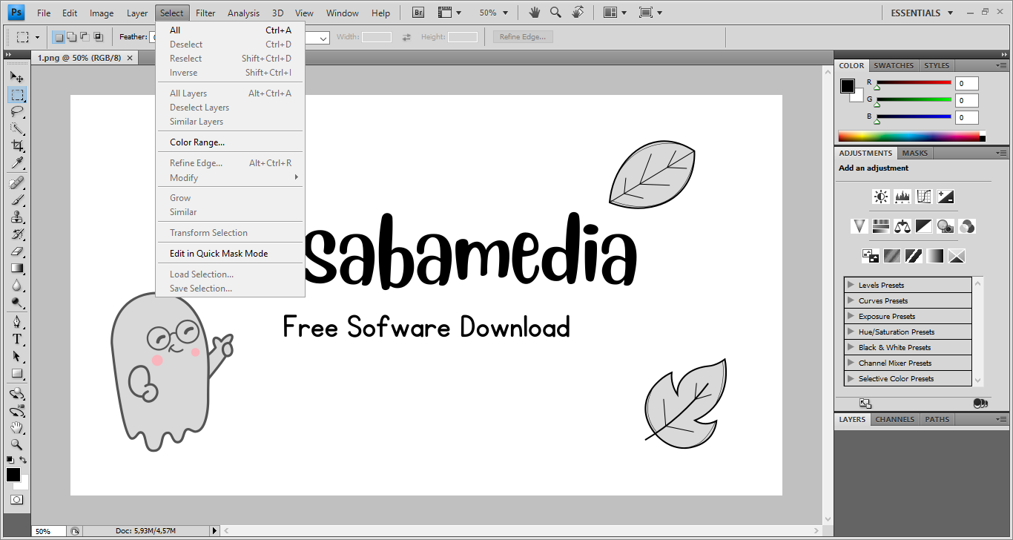Add a Brightness/Contrast adjustment
Screen dimensions: 1013x540
point(880,197)
